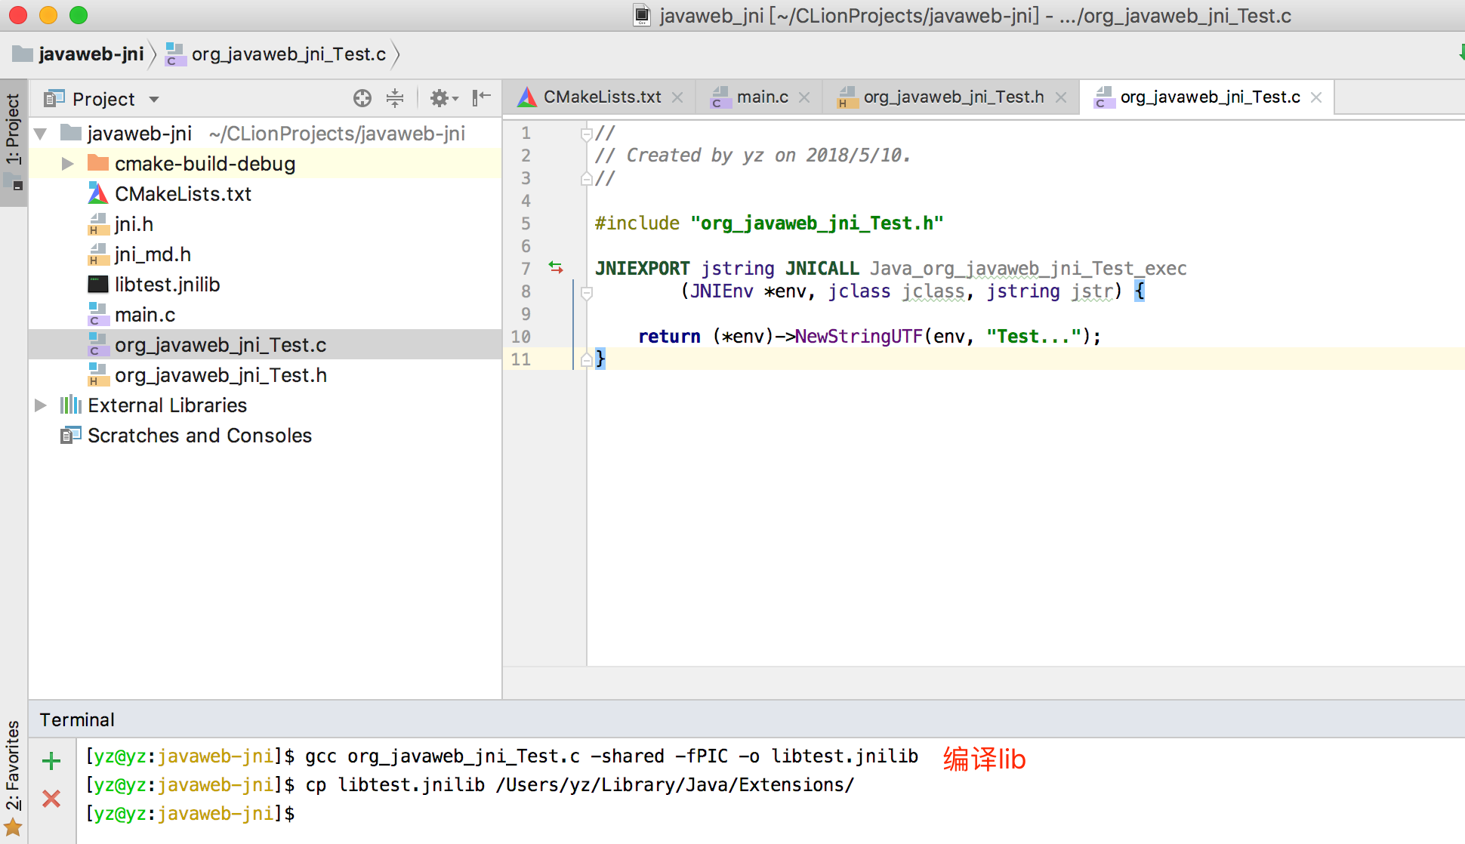Click the "Created by yz" comment line
This screenshot has height=844, width=1465.
752,156
